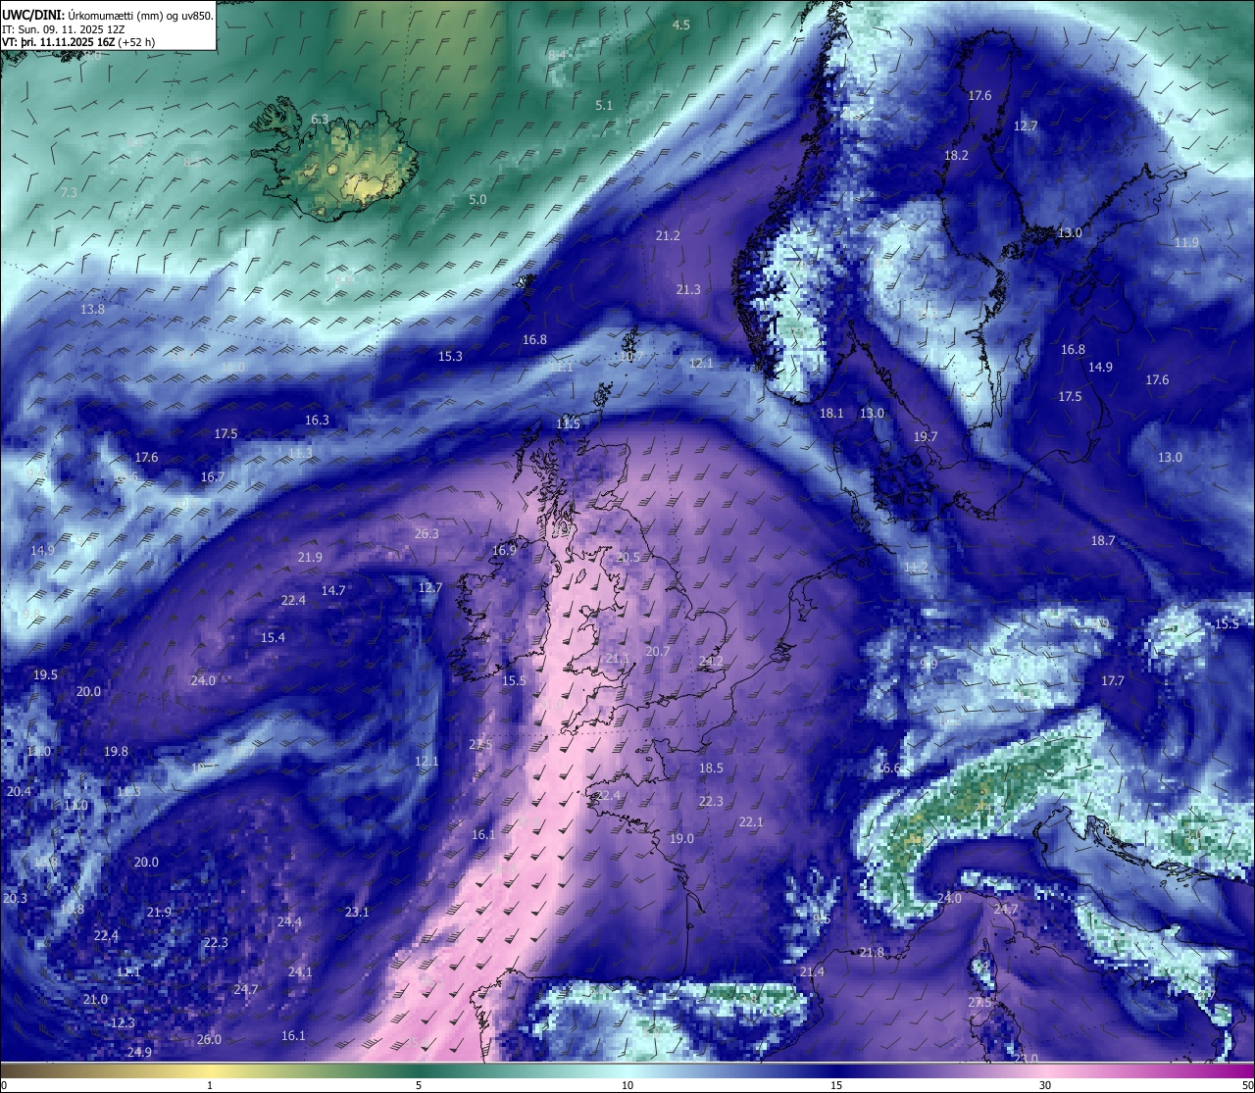Click the value '18.1' near Denmark

(x=831, y=413)
